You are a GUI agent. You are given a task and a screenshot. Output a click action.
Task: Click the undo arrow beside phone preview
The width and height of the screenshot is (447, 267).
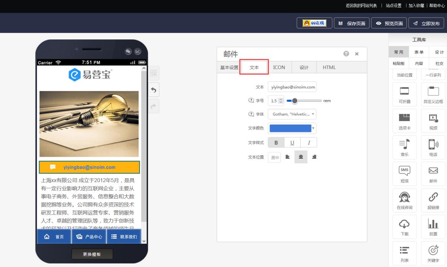pos(153,89)
